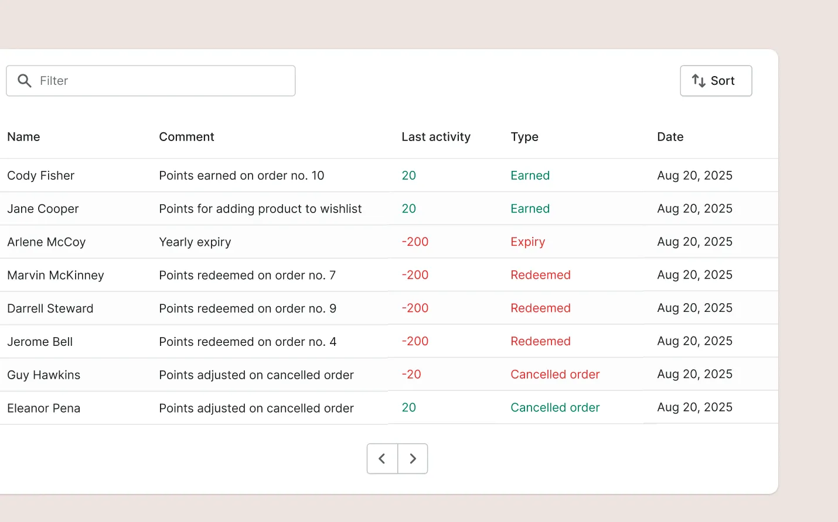
Task: Click Jerome Bell's Aug 20, 2025 date
Action: pos(695,341)
